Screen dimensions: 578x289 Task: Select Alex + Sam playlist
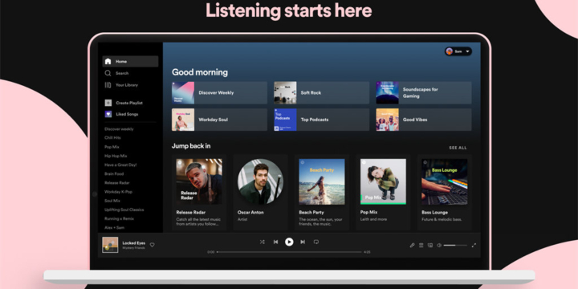(x=114, y=228)
